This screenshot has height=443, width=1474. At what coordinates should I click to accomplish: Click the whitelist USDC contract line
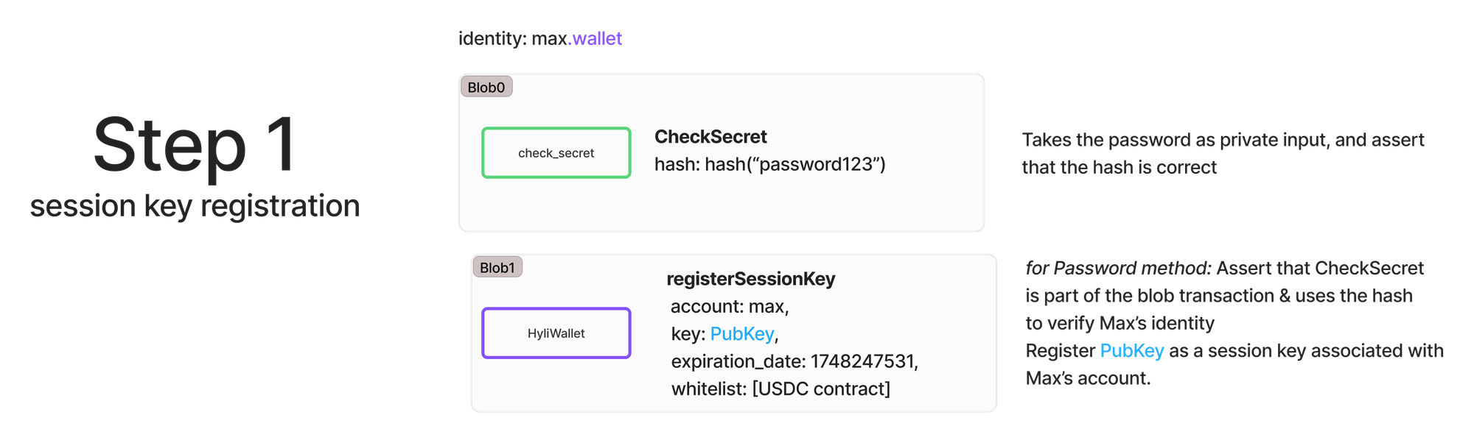pyautogui.click(x=780, y=389)
